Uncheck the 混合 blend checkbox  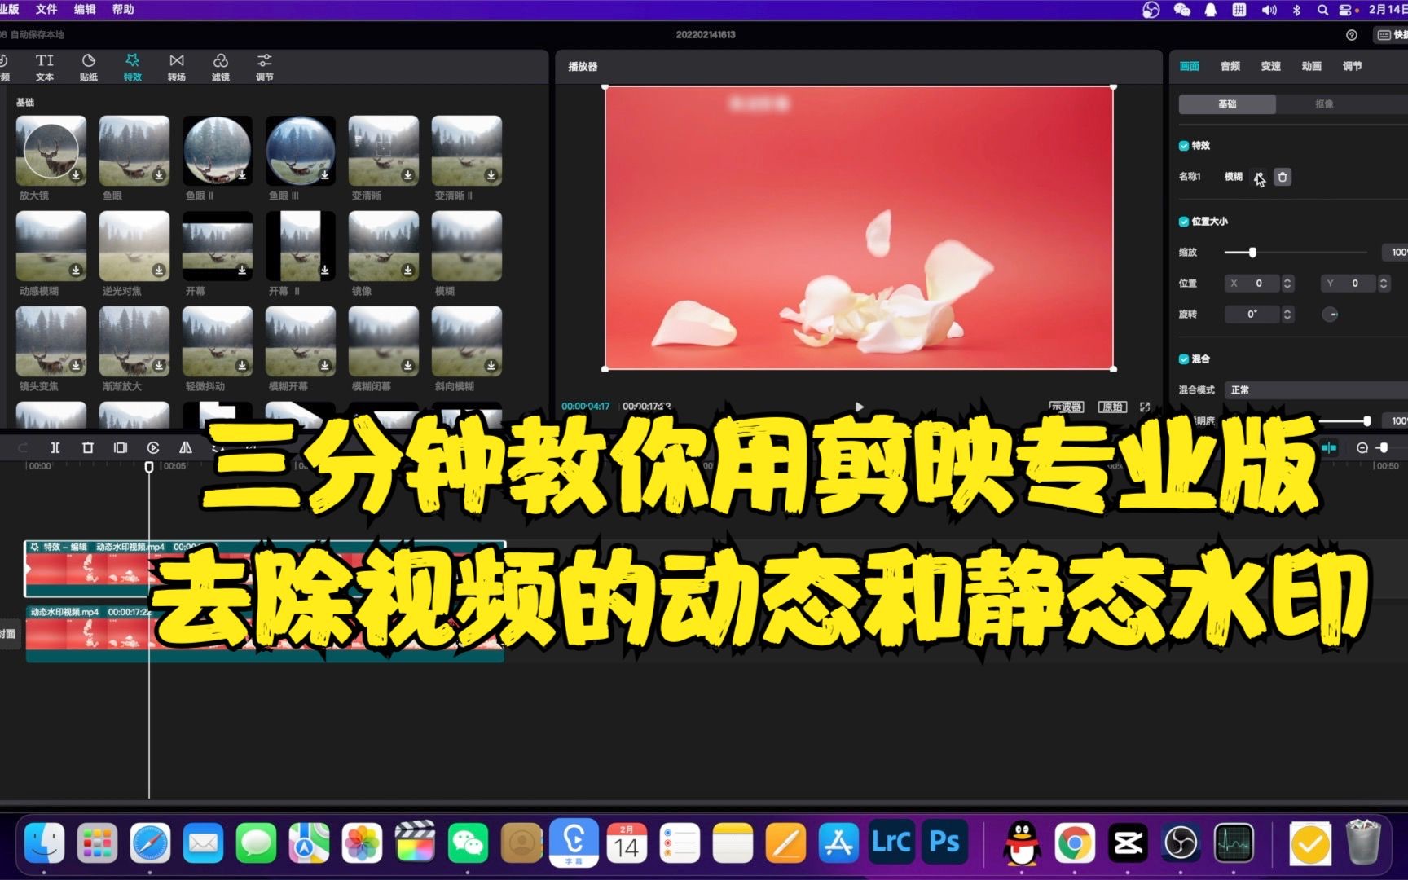tap(1184, 359)
